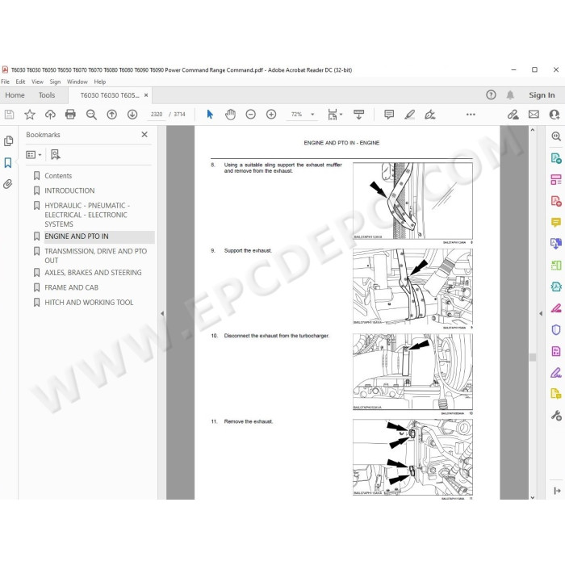565x565 pixels.
Task: Expand the tools pane with arrow icon
Action: tap(557, 491)
